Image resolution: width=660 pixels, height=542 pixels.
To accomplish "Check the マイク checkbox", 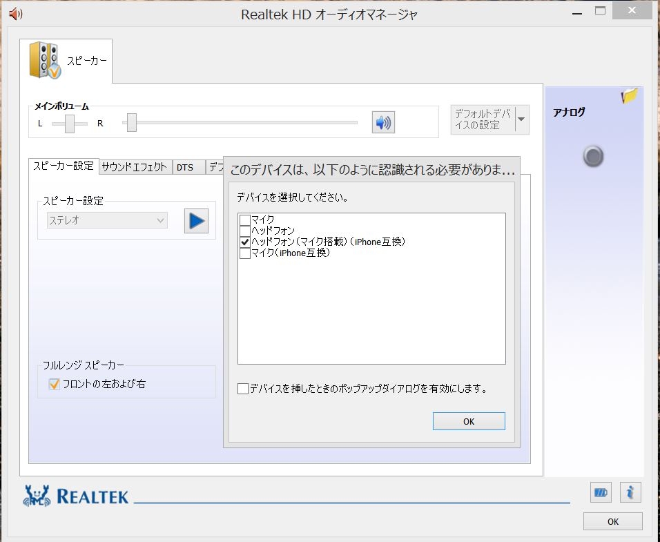I will point(245,220).
